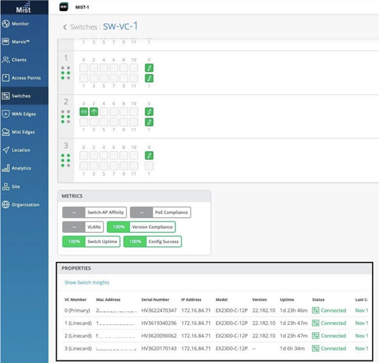The height and width of the screenshot is (363, 379).
Task: Click member 1 status LED dots
Action: (65, 73)
